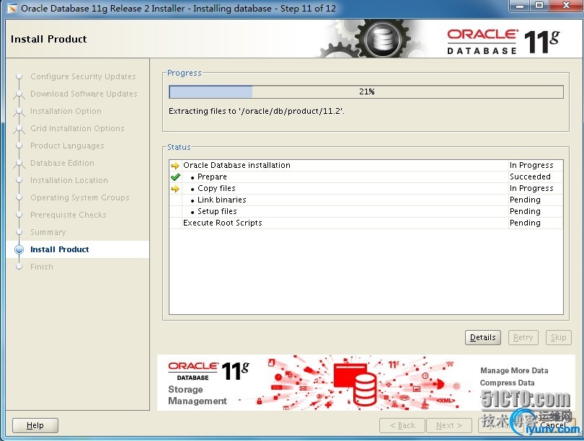This screenshot has width=584, height=441.
Task: Click the Pending status for Execute Root Scripts
Action: pyautogui.click(x=525, y=223)
